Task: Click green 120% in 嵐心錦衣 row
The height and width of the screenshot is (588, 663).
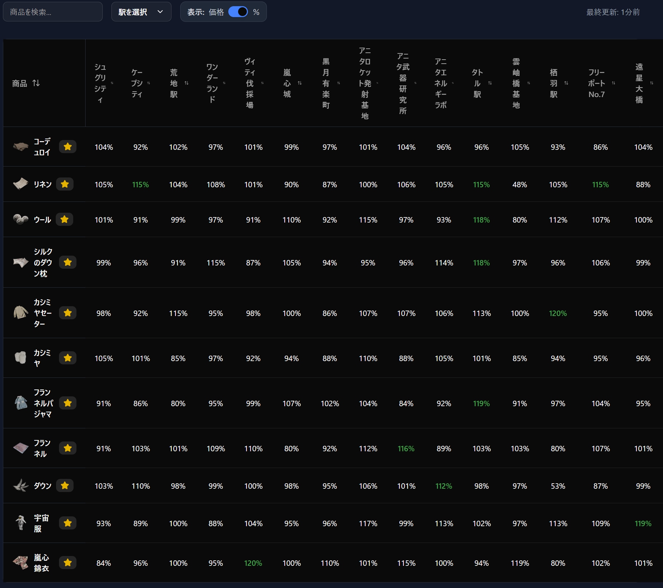Action: click(x=253, y=563)
